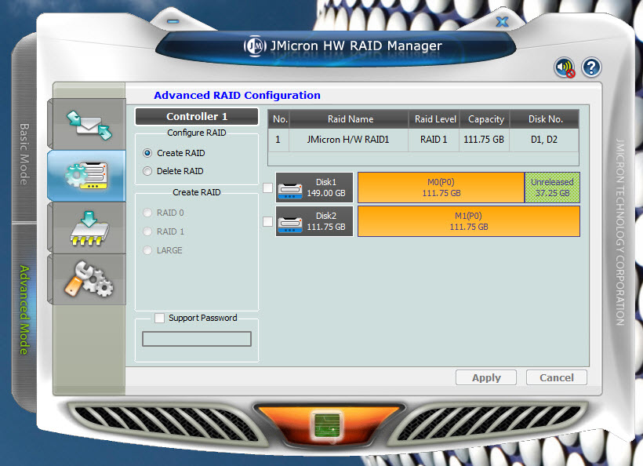Click the Raid Level column header
This screenshot has height=466, width=643.
click(x=434, y=119)
